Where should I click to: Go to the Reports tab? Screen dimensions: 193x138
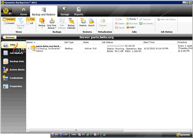point(79,12)
